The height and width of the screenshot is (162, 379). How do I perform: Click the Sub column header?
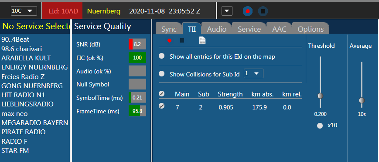click(x=204, y=94)
